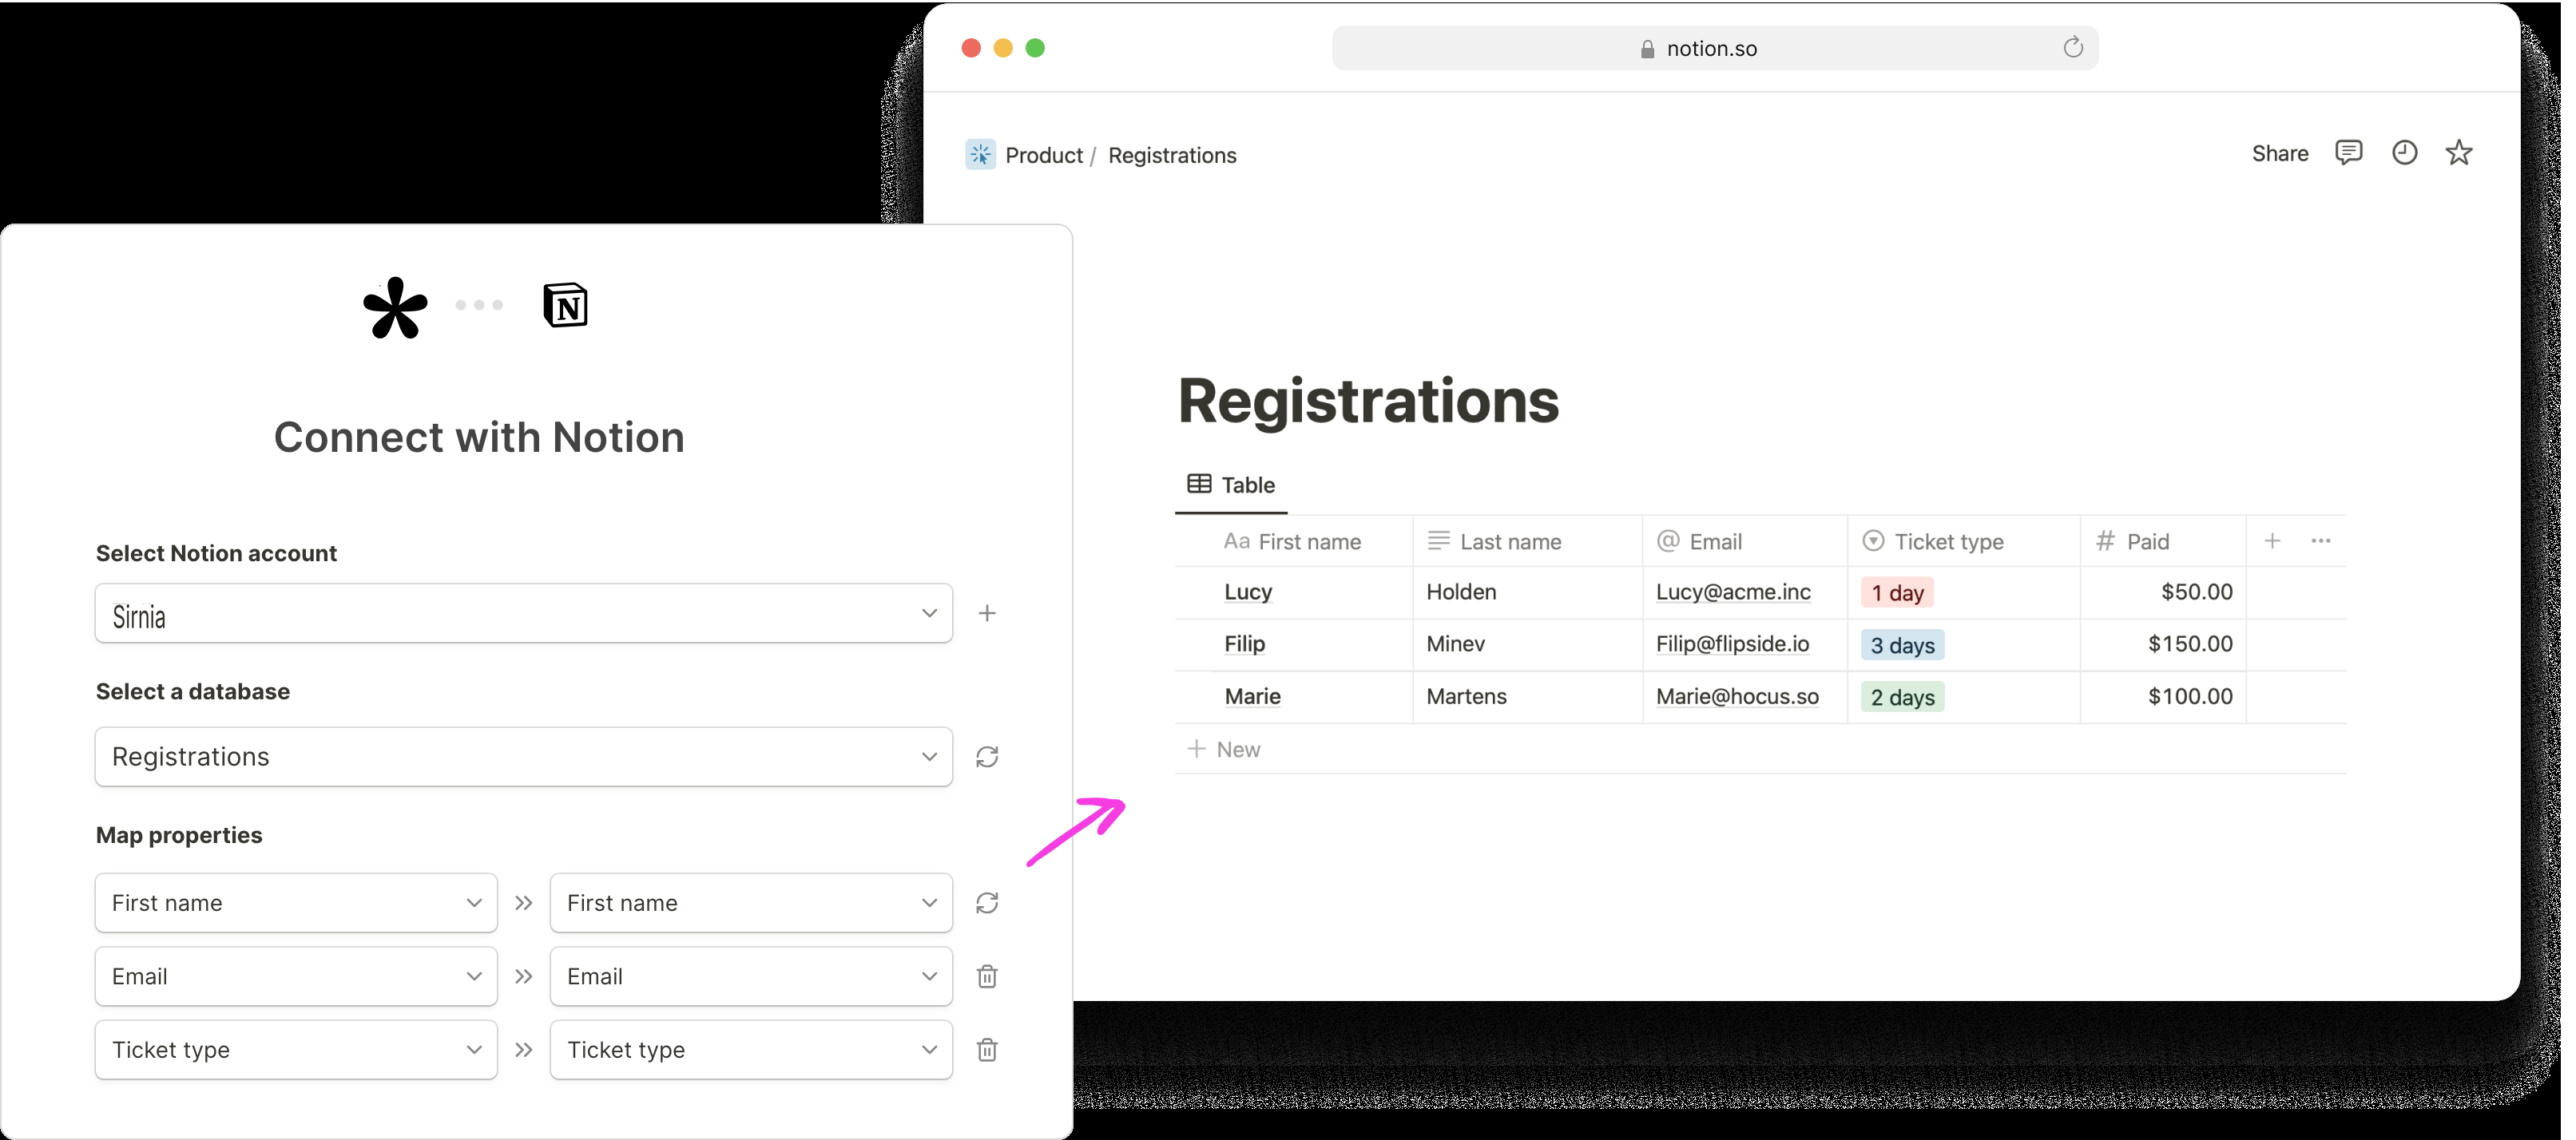Open the comments icon in Notion header
Viewport: 2576px width, 1140px height.
pyautogui.click(x=2348, y=152)
